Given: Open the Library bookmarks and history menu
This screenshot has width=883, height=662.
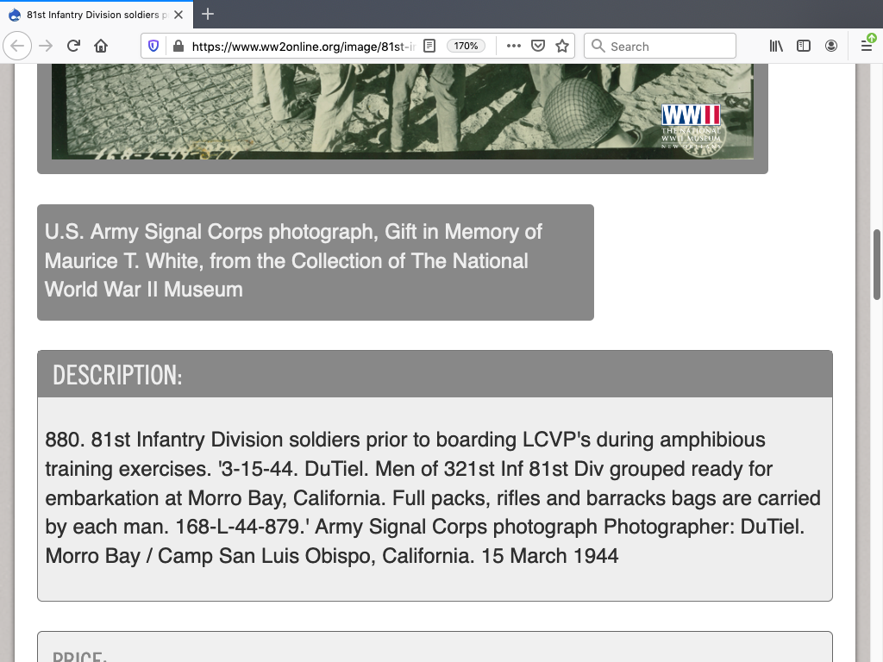Looking at the screenshot, I should [x=776, y=46].
